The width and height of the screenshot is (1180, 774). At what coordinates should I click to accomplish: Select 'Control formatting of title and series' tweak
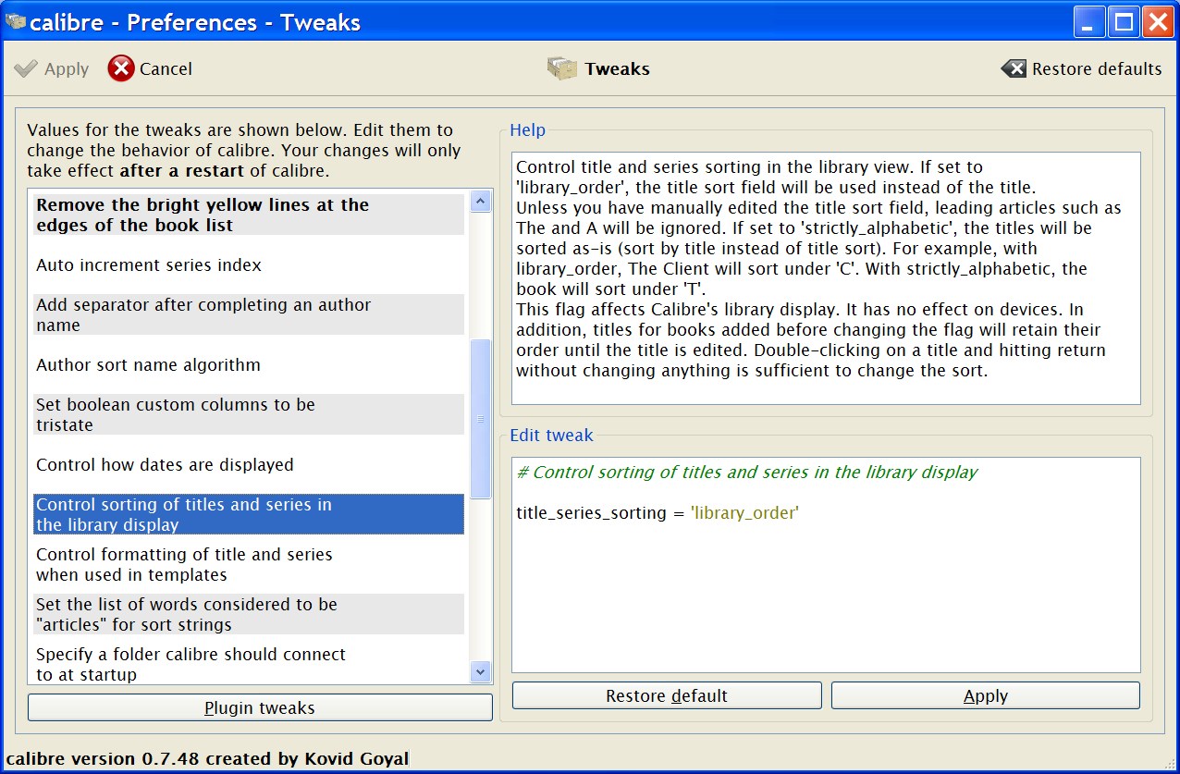[249, 564]
